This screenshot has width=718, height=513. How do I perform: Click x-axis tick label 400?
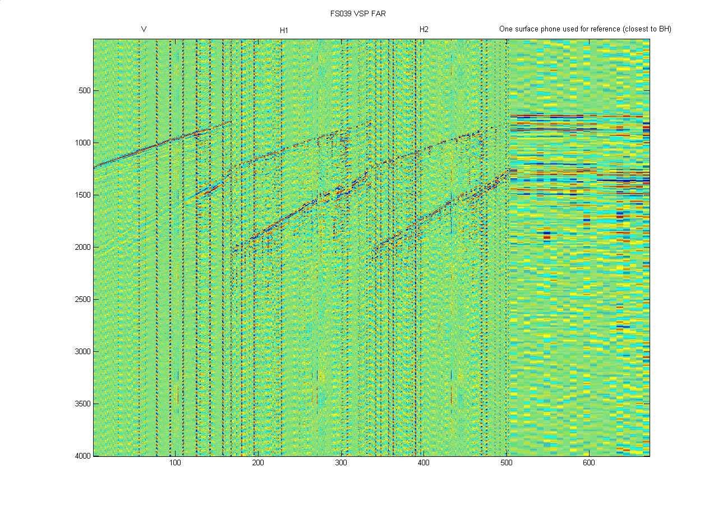coord(424,463)
